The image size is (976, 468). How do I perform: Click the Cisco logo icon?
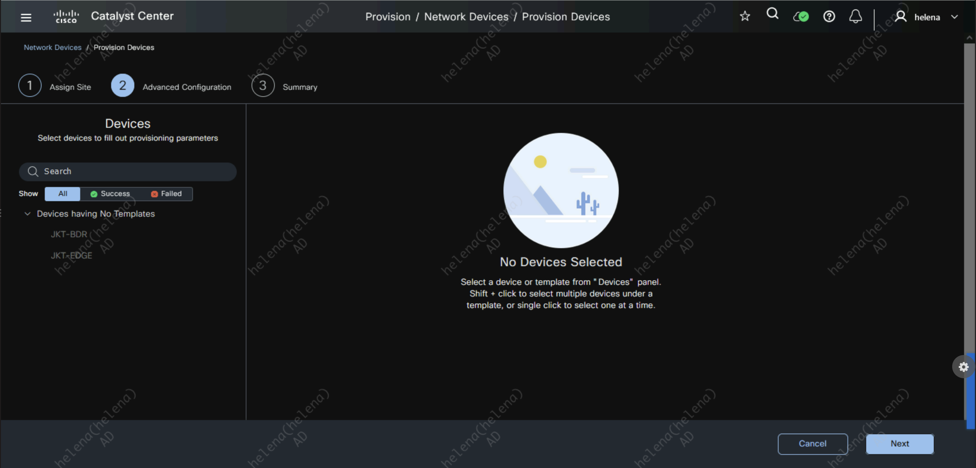pos(66,17)
